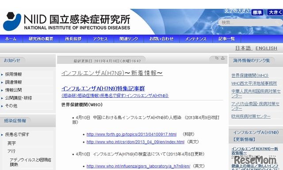Open インフルエンザA(H7N9)～新着情報～ update link
Viewport: 283px width, 170px height.
pyautogui.click(x=255, y=151)
